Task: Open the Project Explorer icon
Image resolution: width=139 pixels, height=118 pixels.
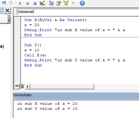Action: [x=51, y=3]
